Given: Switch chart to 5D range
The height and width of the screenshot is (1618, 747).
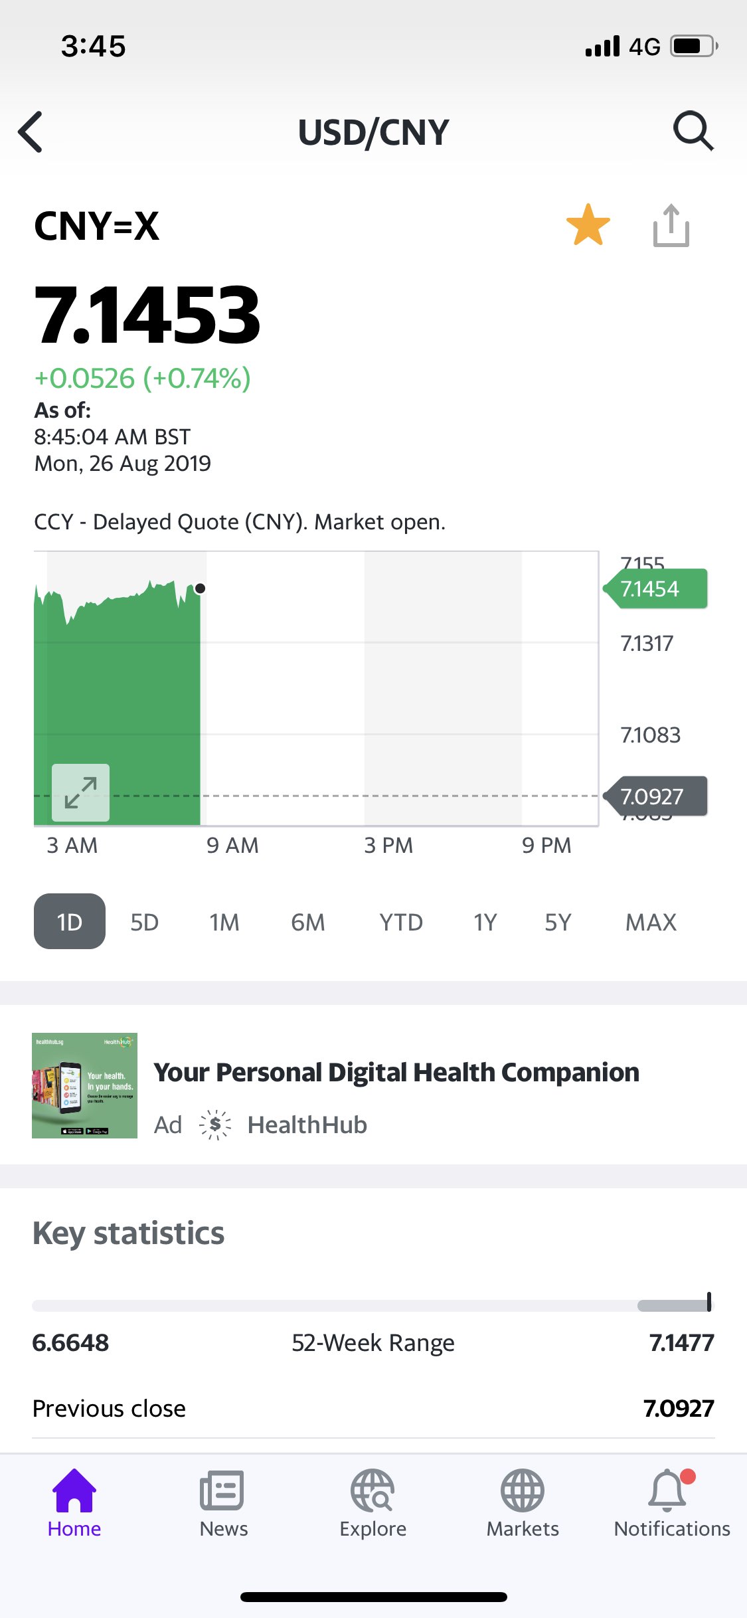Looking at the screenshot, I should 144,922.
